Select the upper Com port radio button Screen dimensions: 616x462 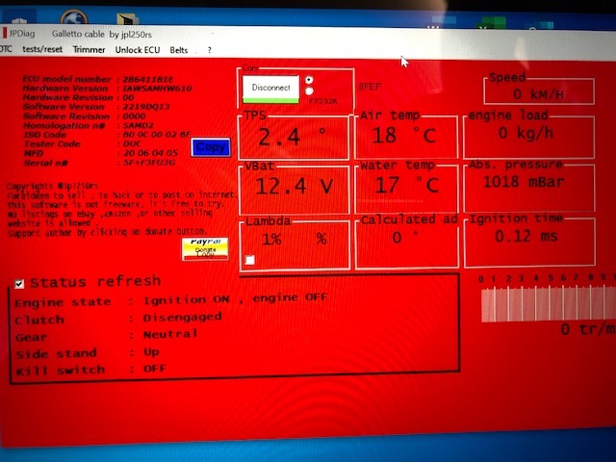[x=308, y=81]
